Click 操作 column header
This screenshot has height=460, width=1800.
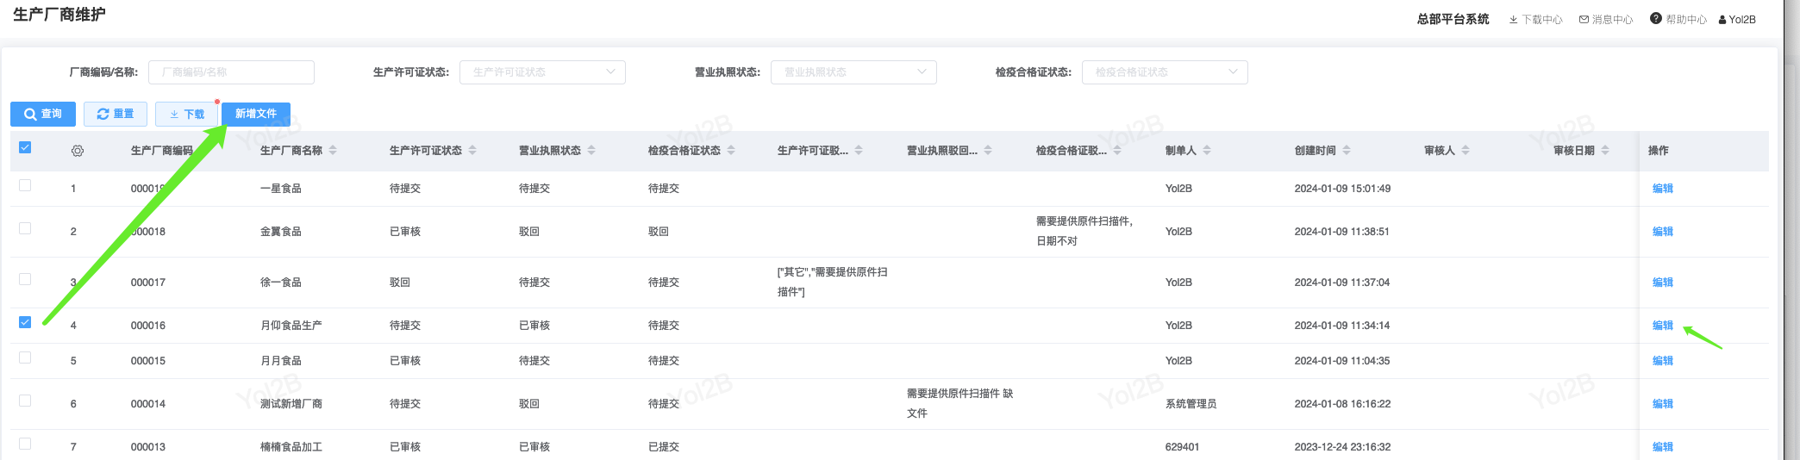pos(1659,151)
